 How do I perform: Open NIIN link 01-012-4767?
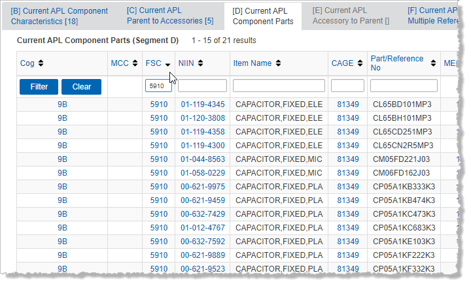pos(203,228)
